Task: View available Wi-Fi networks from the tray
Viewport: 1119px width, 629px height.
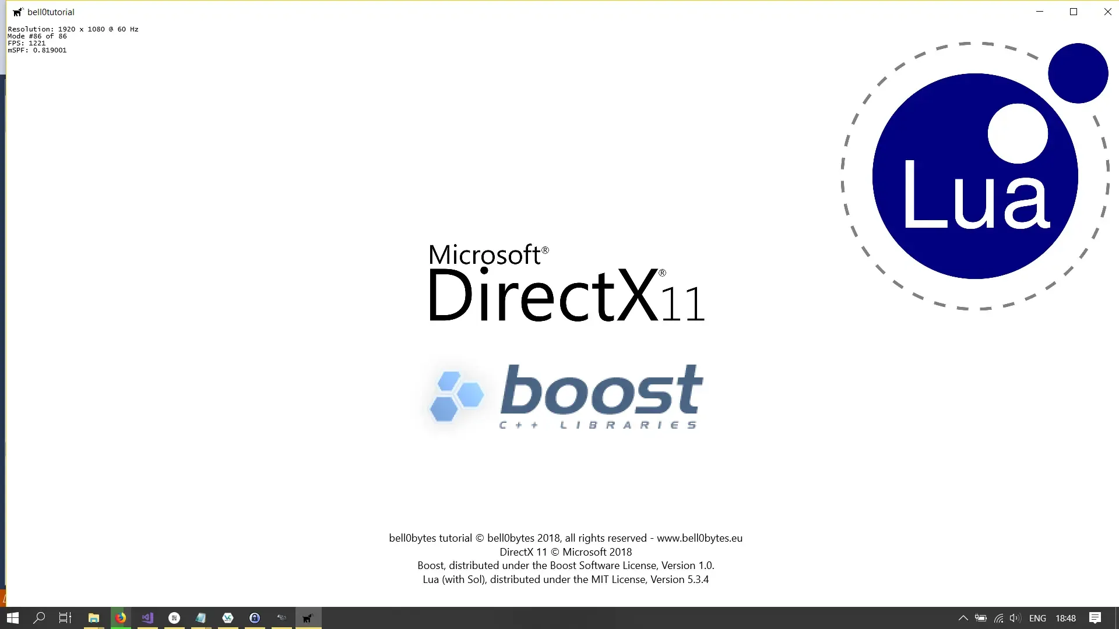Action: [x=998, y=618]
